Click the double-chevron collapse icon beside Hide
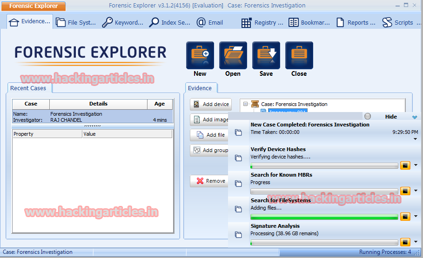Viewport: 423px width, 258px height. (x=415, y=117)
